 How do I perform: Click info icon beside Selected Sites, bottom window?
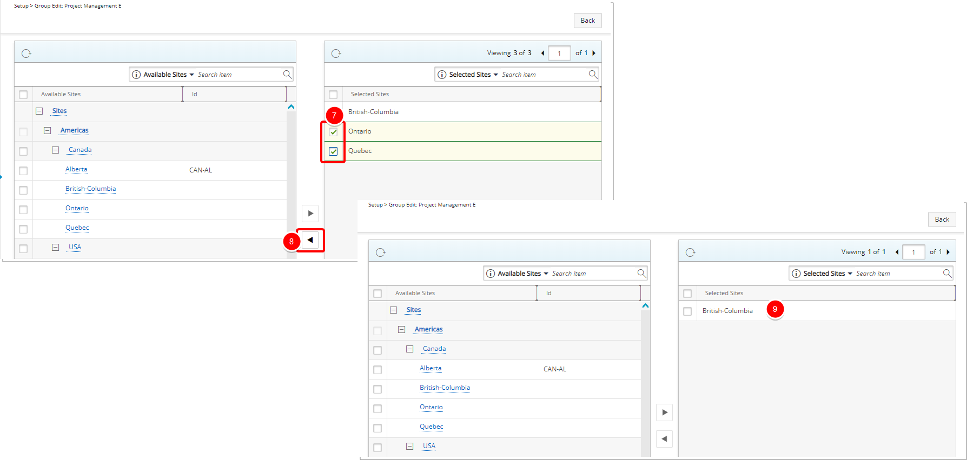coord(796,274)
